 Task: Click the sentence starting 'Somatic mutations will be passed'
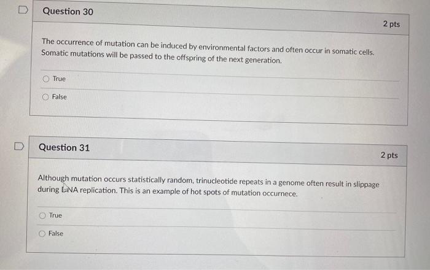coord(162,56)
